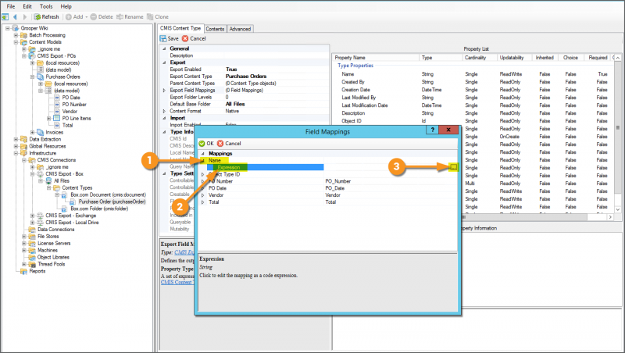
Task: Select Purchase Order (purchaseOrder) in the tree
Action: (x=112, y=202)
